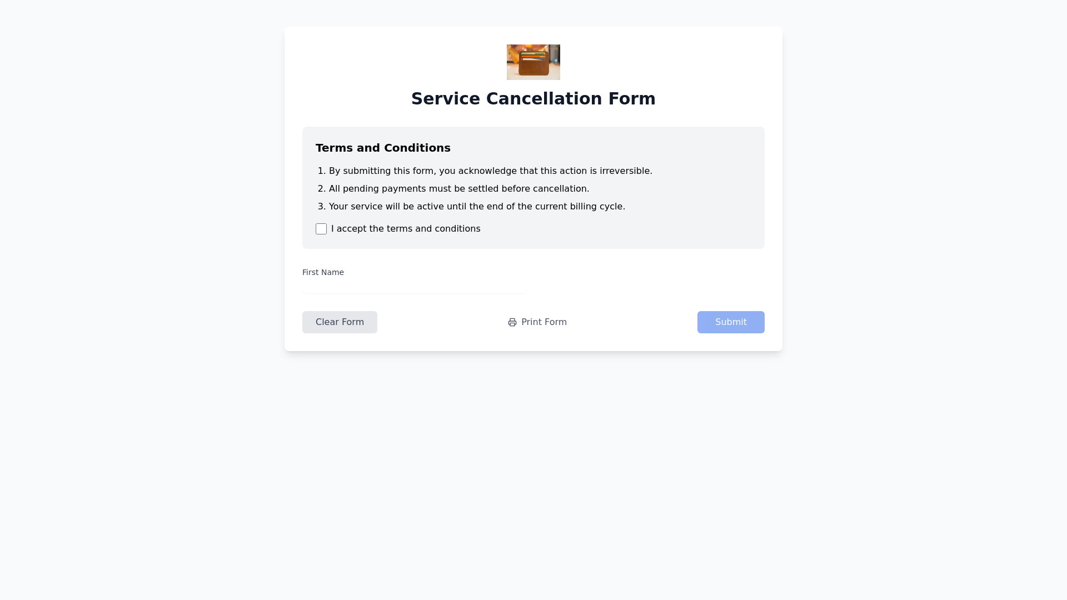Click the second term about pending payments
1067x600 pixels.
click(x=458, y=189)
